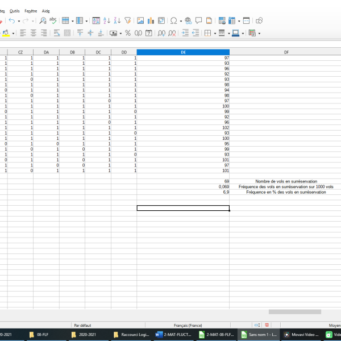This screenshot has height=341, width=341.
Task: Expand the special character (Omega) dropdown
Action: pyautogui.click(x=181, y=21)
